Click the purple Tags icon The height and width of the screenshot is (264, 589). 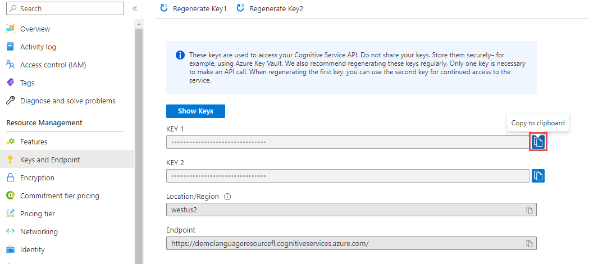(11, 82)
